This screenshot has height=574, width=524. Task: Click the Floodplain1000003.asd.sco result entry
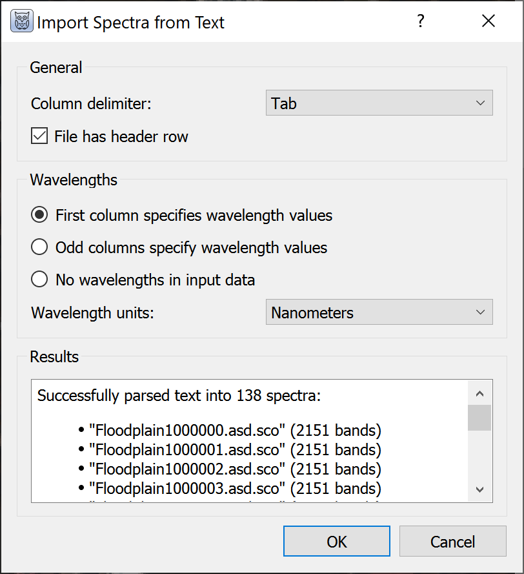235,487
